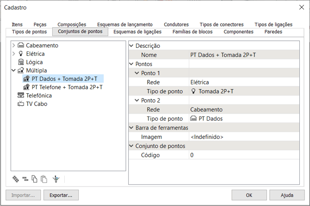
Task: Collapse the Descrição property section
Action: coord(131,46)
